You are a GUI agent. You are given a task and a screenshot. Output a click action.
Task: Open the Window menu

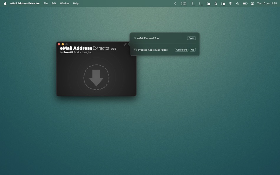[x=65, y=4]
